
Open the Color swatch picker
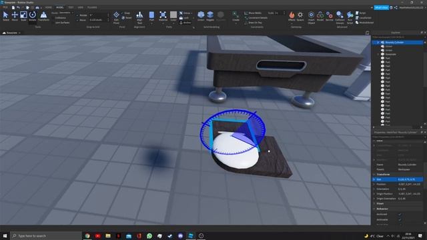(x=173, y=15)
